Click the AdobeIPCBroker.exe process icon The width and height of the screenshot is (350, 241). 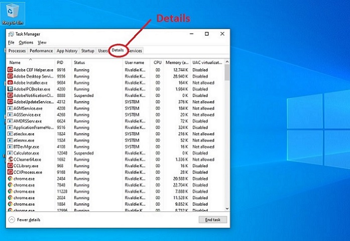coord(11,89)
